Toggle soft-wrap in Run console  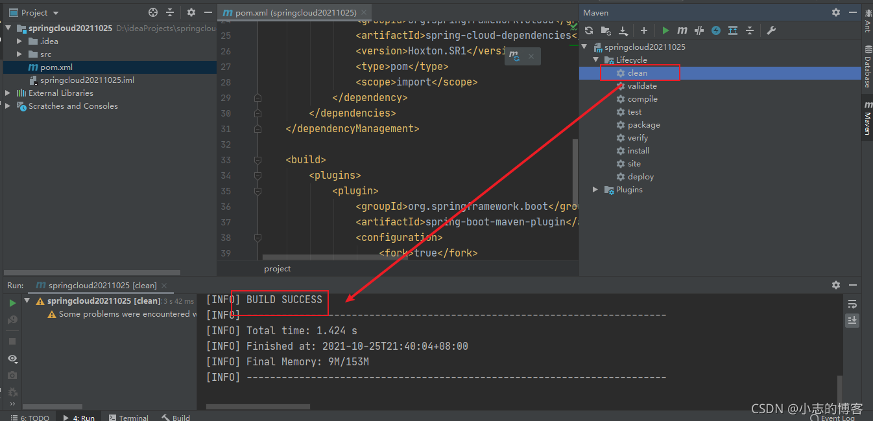point(853,304)
